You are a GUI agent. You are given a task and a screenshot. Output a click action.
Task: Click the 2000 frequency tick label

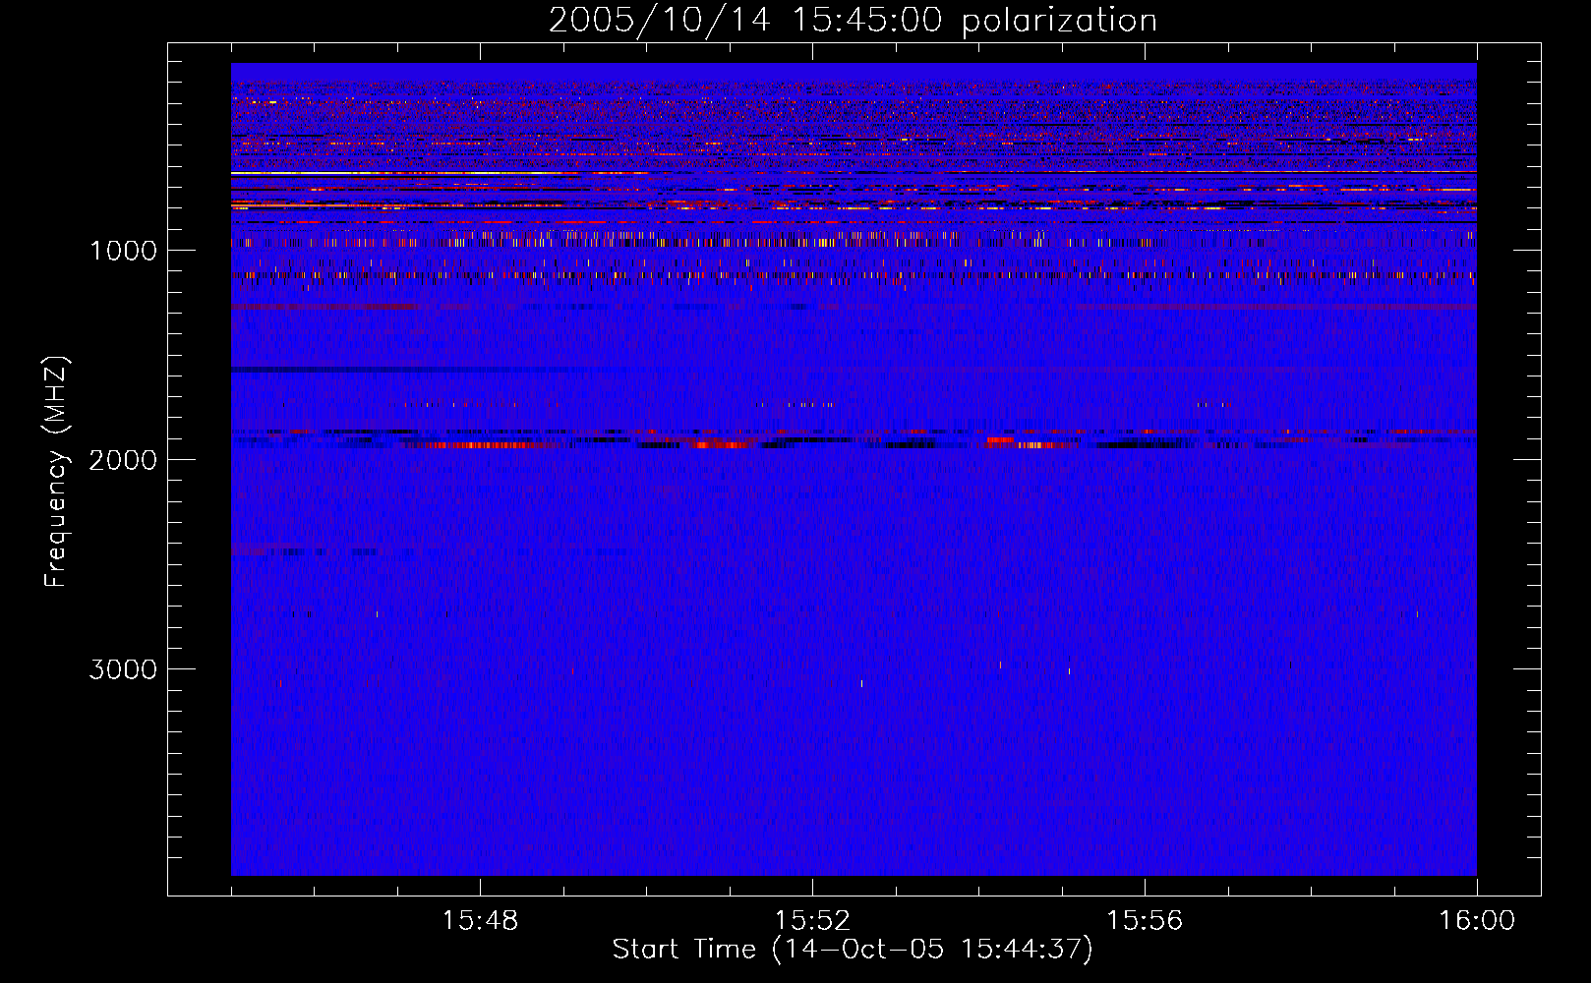coord(123,460)
